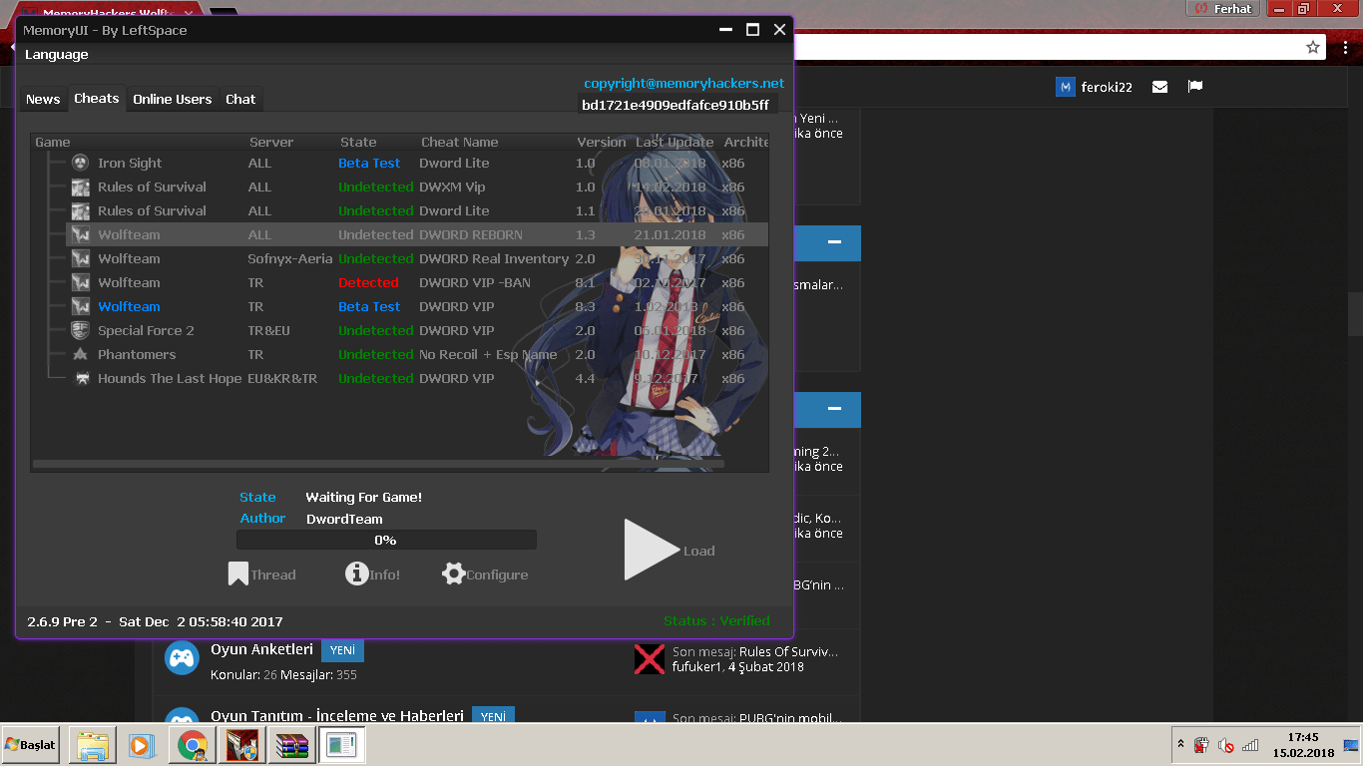The width and height of the screenshot is (1363, 766).
Task: Click the Wolfteam icon in the DWORD REBORN row
Action: (81, 234)
